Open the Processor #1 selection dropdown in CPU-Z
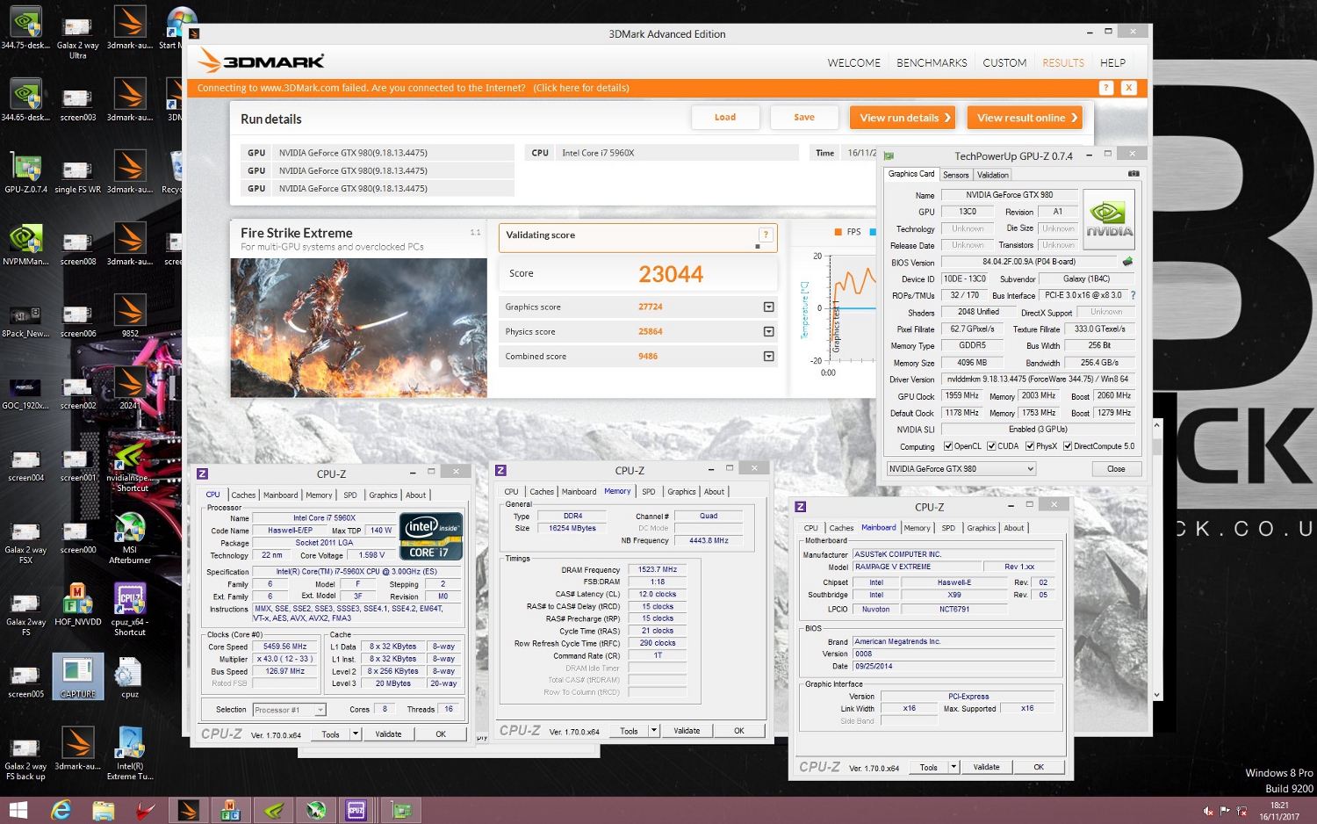Screen dimensions: 1317x824 coord(290,710)
